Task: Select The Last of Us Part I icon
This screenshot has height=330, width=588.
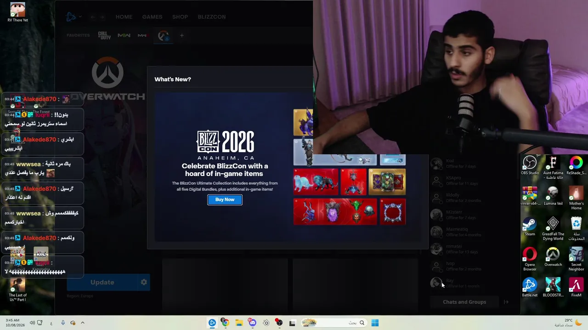Action: point(18,290)
